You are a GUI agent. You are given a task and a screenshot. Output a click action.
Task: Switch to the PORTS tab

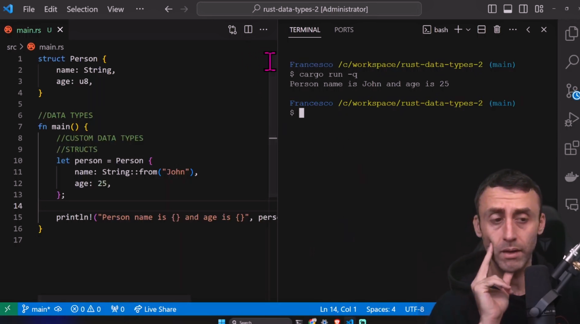344,30
